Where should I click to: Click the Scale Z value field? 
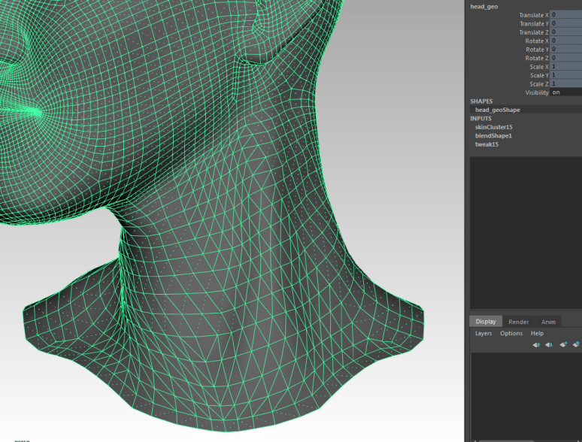[565, 83]
